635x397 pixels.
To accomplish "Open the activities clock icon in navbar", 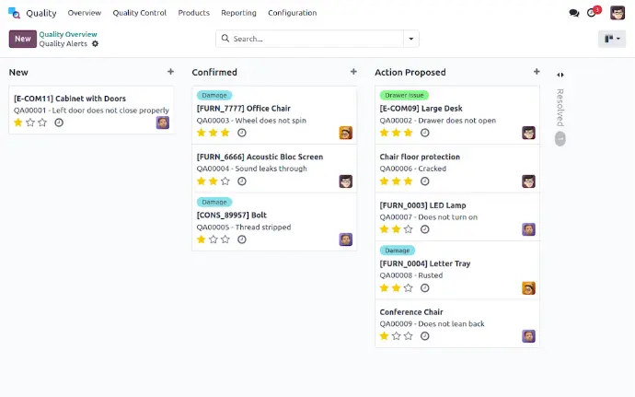I will [595, 13].
